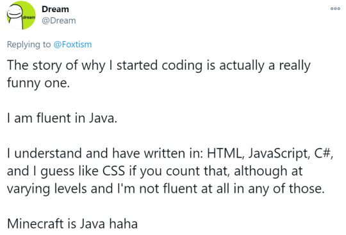This screenshot has width=346, height=235.
Task: Click the line 'Minecraft is Java haha'
Action: click(x=72, y=223)
